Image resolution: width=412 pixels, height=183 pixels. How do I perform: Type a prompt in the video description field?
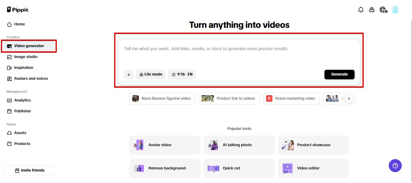[x=239, y=48]
